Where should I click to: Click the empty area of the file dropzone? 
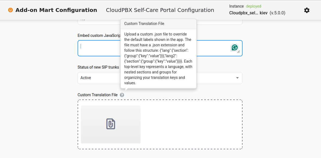pyautogui.click(x=190, y=125)
